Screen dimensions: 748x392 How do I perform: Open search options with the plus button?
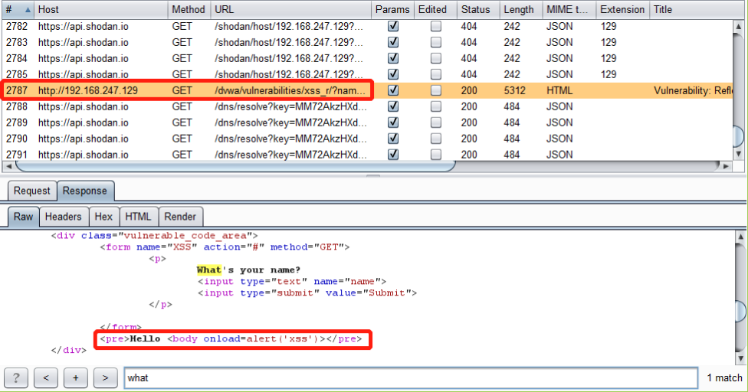coord(75,378)
